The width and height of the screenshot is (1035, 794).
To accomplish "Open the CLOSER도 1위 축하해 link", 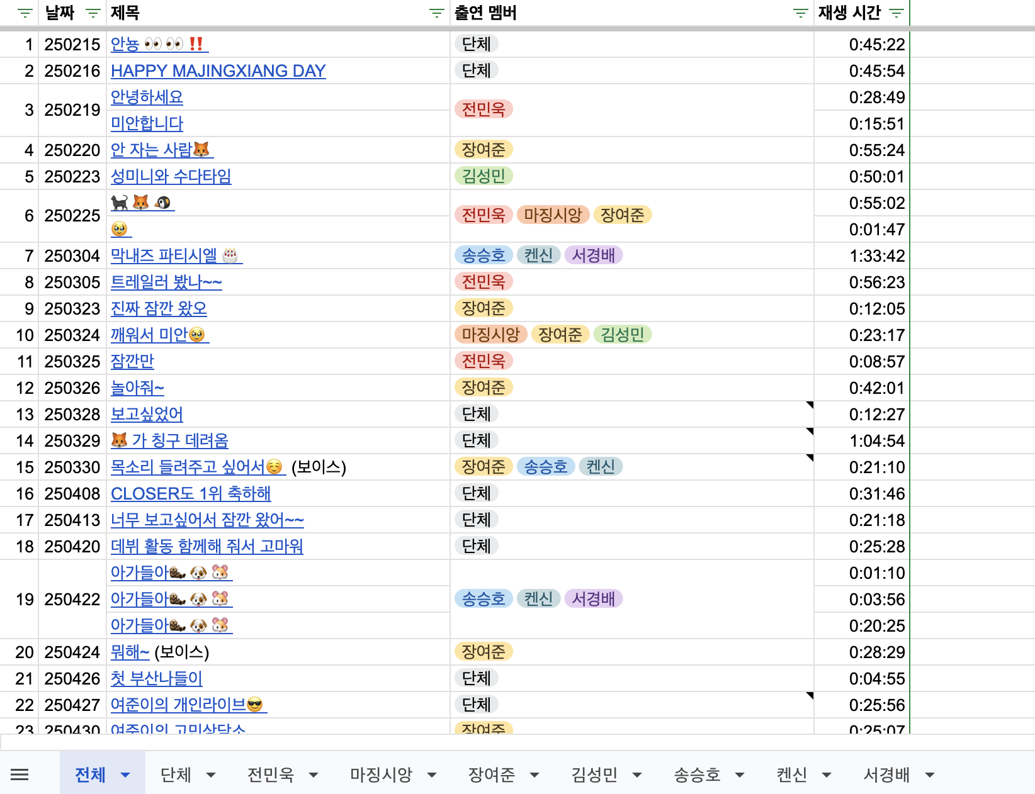I will tap(190, 494).
